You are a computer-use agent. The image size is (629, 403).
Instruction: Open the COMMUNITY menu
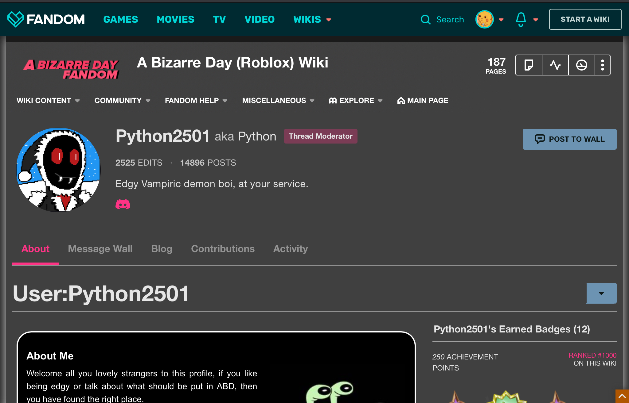tap(122, 101)
